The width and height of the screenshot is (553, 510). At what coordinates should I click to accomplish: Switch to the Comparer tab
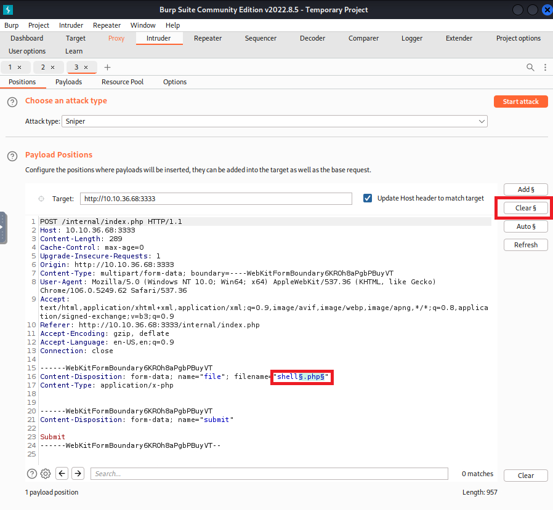363,38
